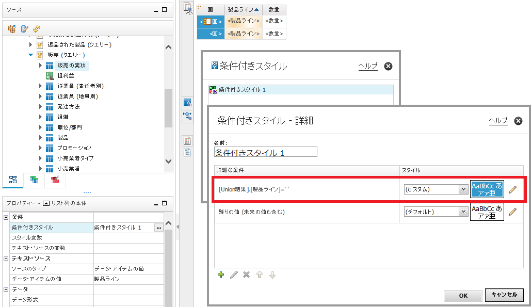Click OK in the details dialog
The height and width of the screenshot is (307, 532).
463,296
